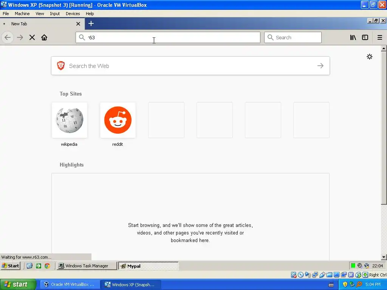Launch Chrome icon in guest quick launch
The height and width of the screenshot is (290, 387).
click(47, 266)
